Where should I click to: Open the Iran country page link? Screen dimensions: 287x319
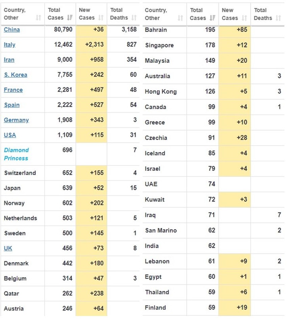point(9,60)
